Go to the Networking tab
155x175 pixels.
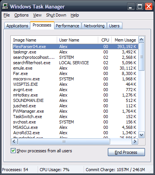pyautogui.click(x=94, y=26)
